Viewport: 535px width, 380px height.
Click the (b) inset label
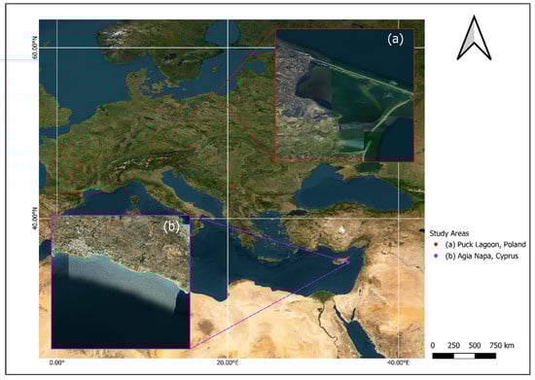[x=171, y=226]
